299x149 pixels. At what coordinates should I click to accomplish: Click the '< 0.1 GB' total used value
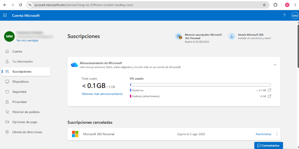point(94,86)
